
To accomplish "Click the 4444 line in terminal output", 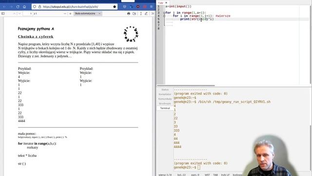I will pos(177,147).
